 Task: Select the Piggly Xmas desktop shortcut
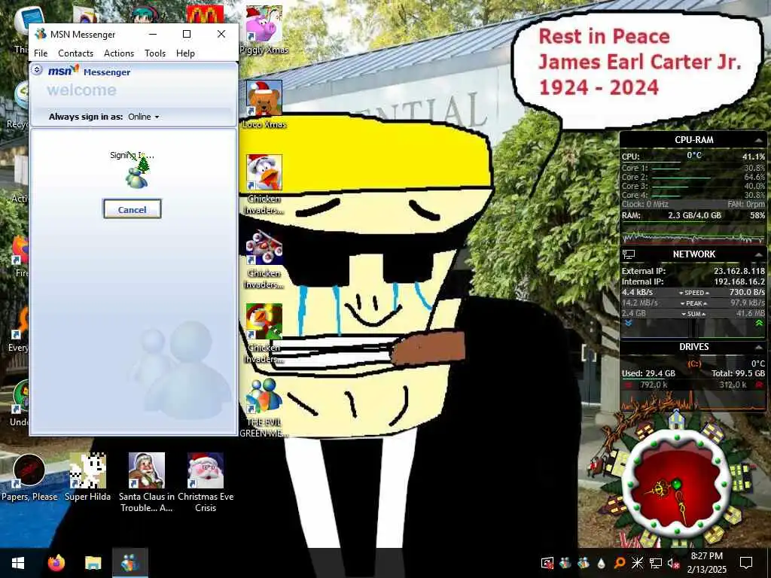pos(264,29)
